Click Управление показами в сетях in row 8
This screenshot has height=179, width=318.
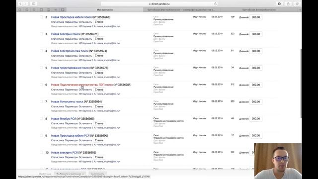click(168, 121)
